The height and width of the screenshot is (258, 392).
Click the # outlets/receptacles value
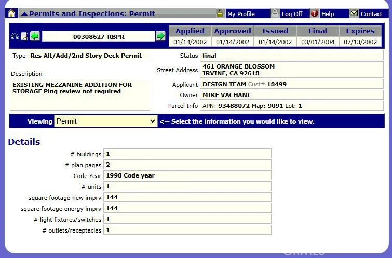click(x=187, y=230)
